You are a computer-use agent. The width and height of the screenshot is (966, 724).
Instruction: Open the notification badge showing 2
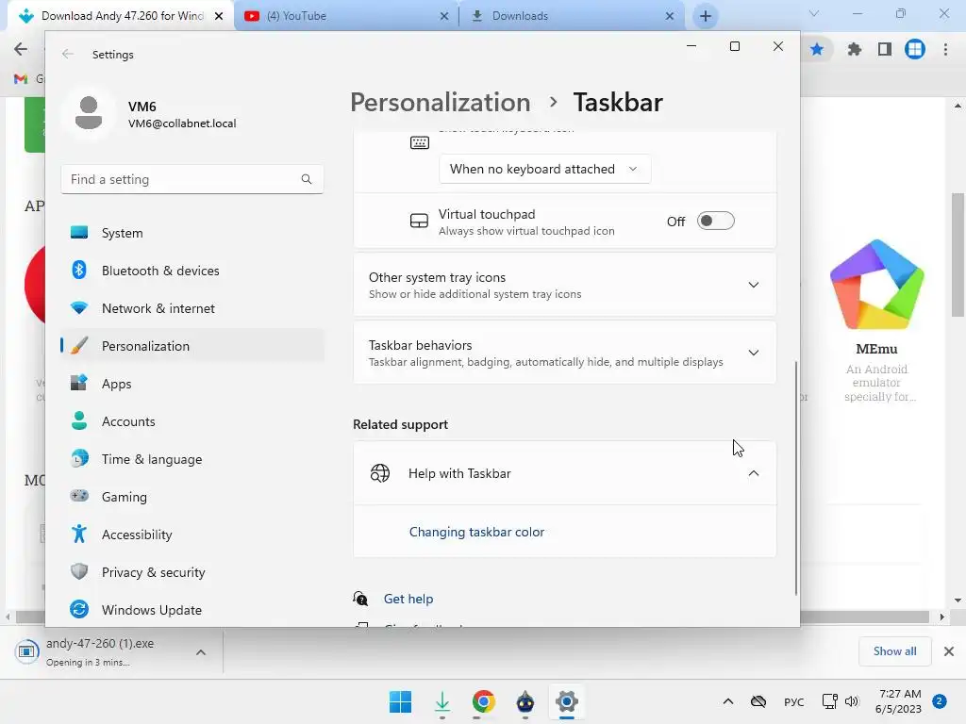coord(940,701)
